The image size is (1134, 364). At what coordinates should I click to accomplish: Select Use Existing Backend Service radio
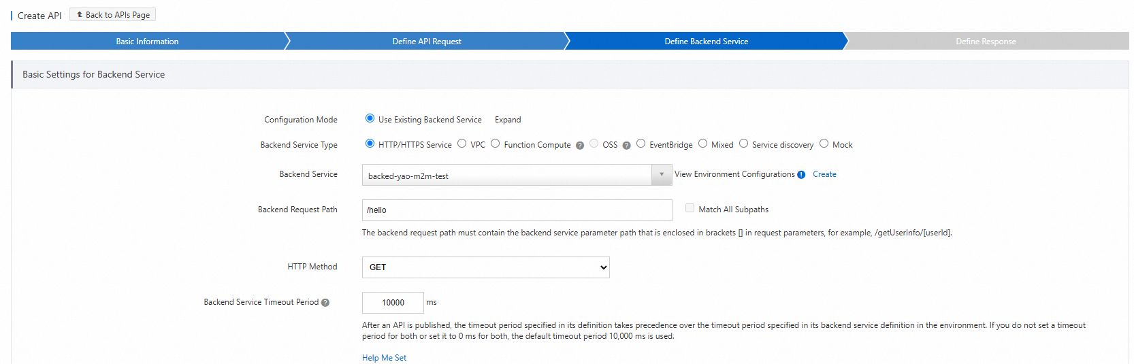pyautogui.click(x=370, y=118)
